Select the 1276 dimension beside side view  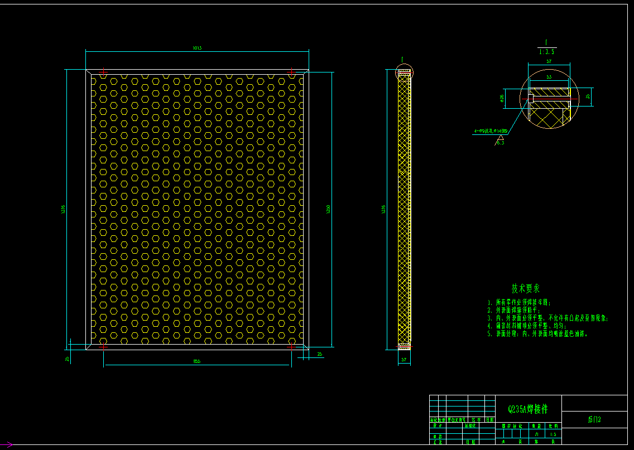click(383, 209)
